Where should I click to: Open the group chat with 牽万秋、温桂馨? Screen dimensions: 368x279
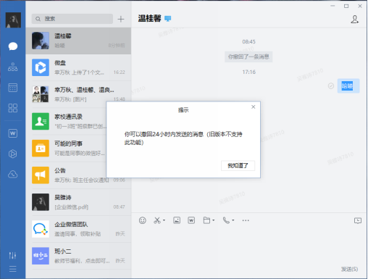(x=78, y=94)
